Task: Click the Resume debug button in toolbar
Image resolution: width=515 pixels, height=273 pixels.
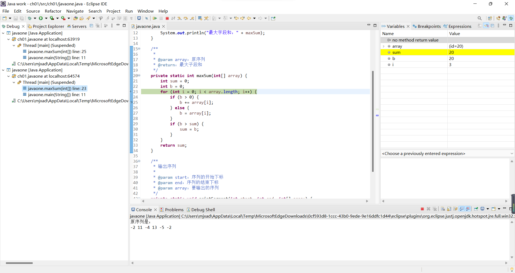Action: tap(155, 18)
